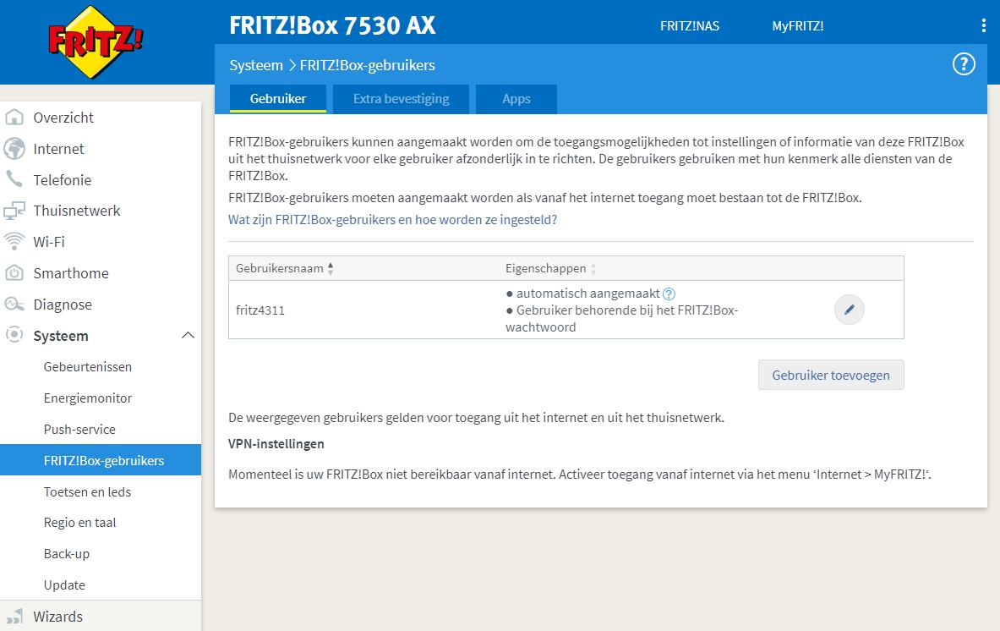
Task: Select the Thuisnetwerk icon in the sidebar
Action: coord(17,210)
